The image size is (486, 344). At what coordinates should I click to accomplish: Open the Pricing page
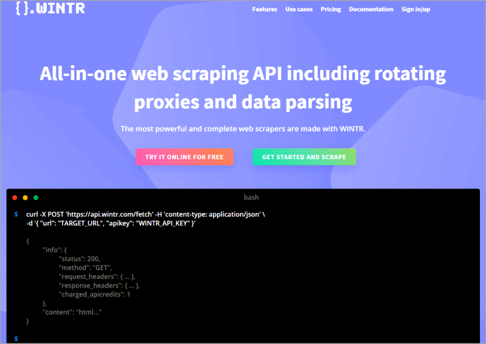tap(330, 10)
